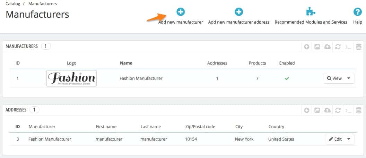Image resolution: width=366 pixels, height=158 pixels.
Task: Import into Addresses panel via cloud icon
Action: 328,110
